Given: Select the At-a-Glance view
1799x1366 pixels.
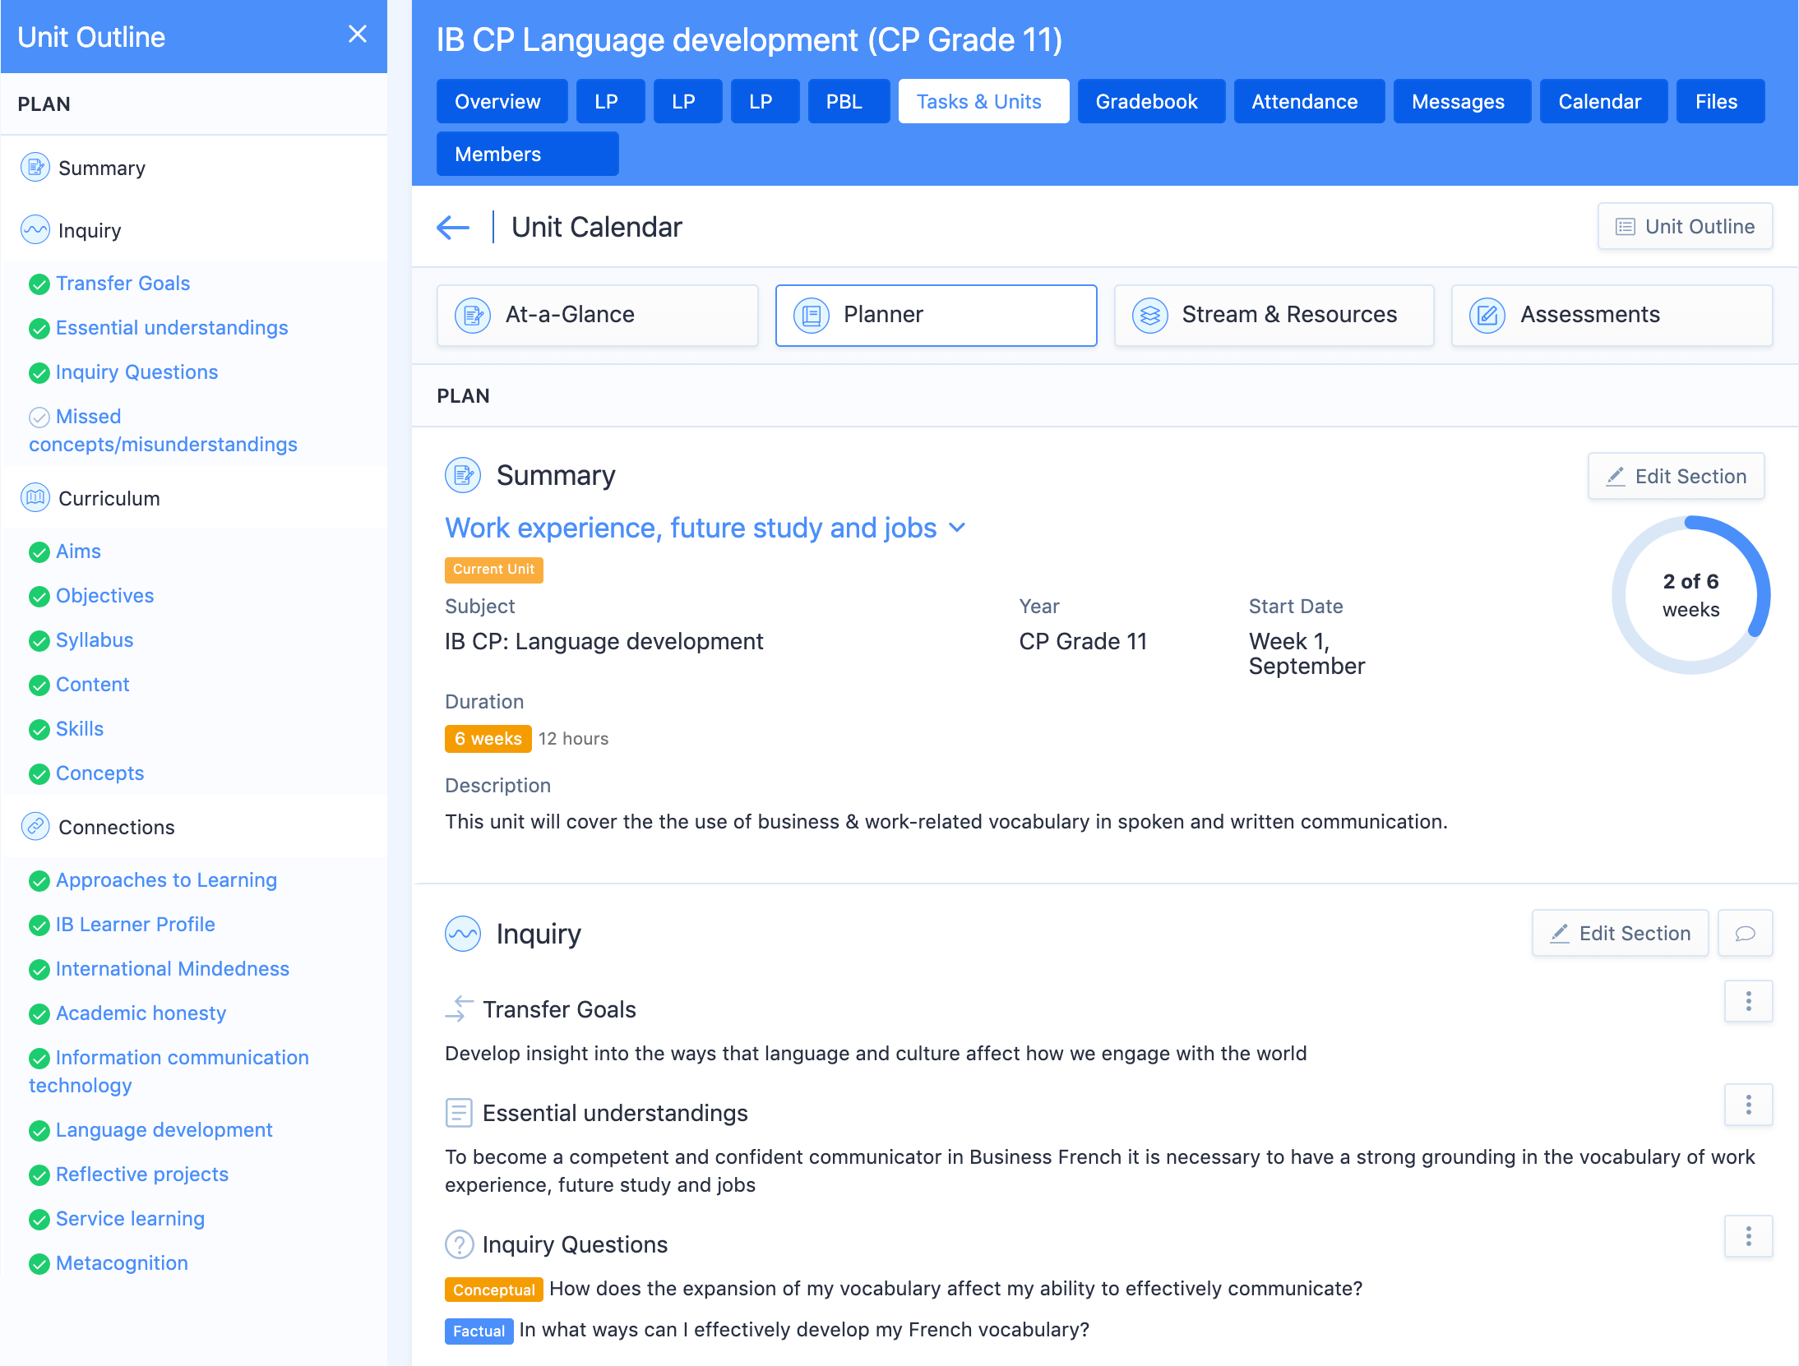Looking at the screenshot, I should 597,316.
